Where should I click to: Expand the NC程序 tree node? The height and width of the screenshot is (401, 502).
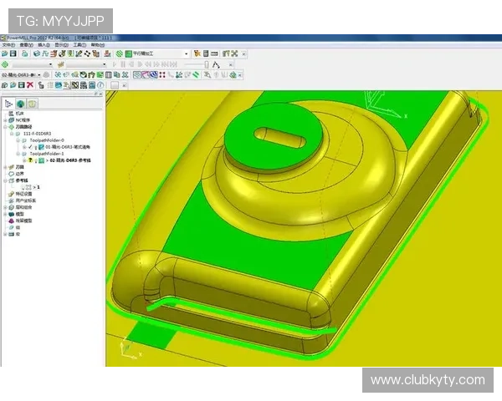(x=4, y=120)
